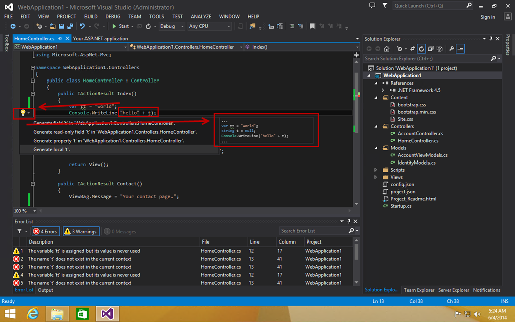The image size is (515, 322).
Task: Pin the HomeController.cs tab
Action: click(60, 38)
